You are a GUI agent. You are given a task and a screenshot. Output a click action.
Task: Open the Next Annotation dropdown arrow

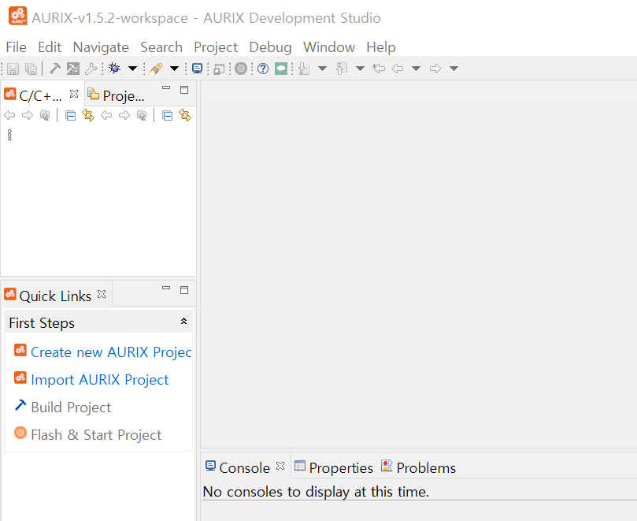pyautogui.click(x=322, y=69)
